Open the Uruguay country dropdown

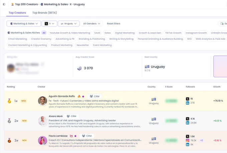(x=69, y=24)
